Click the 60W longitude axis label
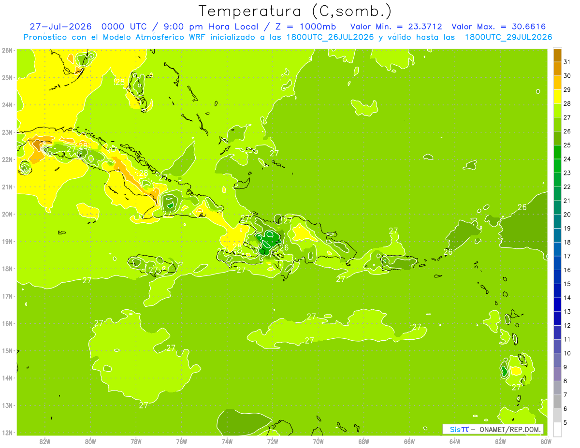The height and width of the screenshot is (448, 580). tap(546, 441)
